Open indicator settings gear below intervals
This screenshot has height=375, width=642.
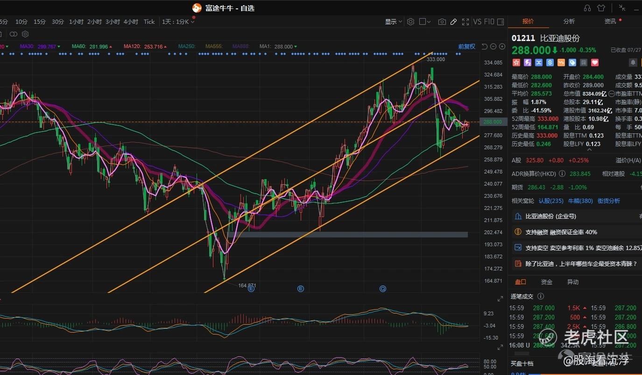coord(25,34)
